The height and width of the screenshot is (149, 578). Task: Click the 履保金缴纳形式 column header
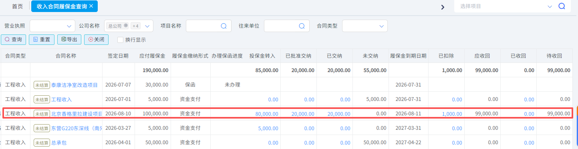190,56
